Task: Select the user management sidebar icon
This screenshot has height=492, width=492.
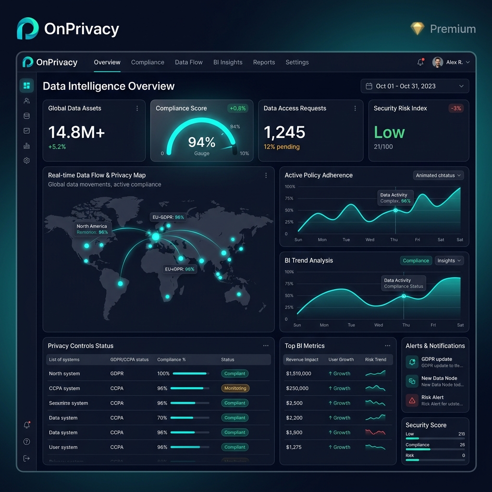Action: pos(26,100)
